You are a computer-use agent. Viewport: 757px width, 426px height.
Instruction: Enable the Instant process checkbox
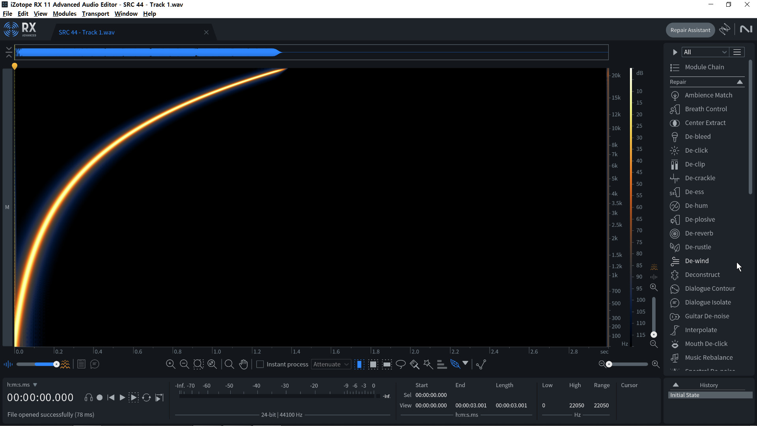[x=260, y=364]
